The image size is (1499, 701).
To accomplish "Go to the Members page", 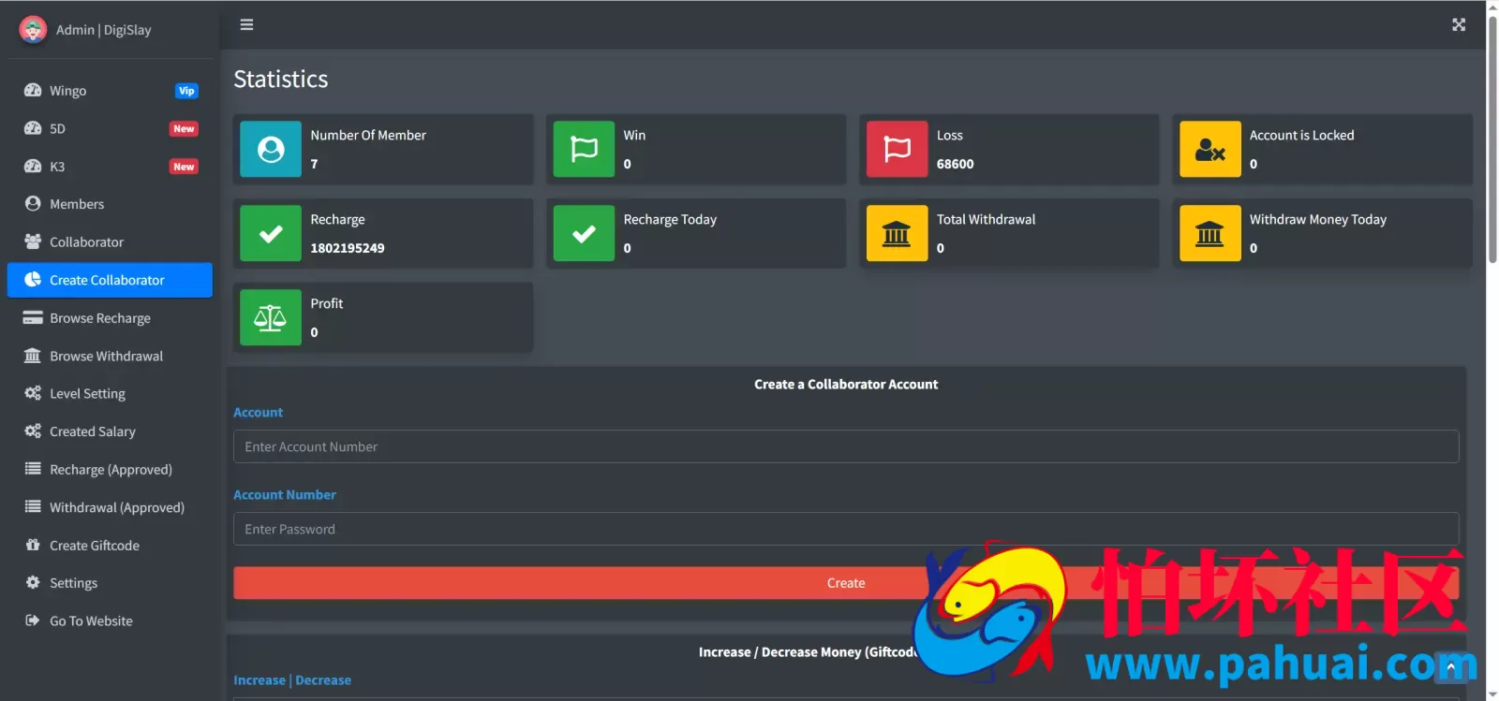I will click(110, 204).
